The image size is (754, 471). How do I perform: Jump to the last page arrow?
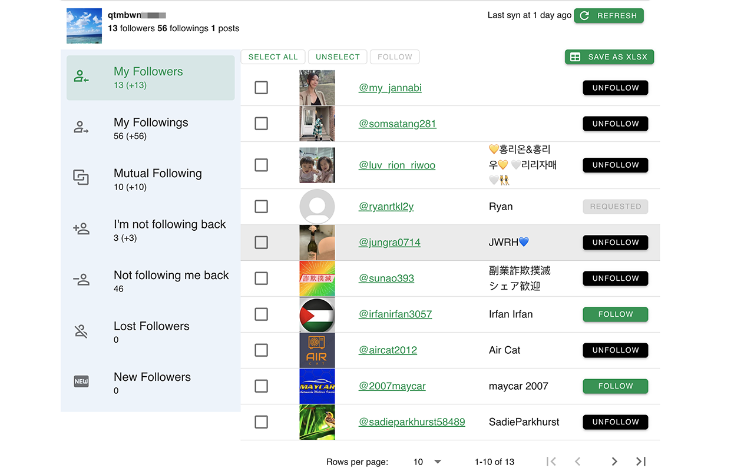coord(641,462)
